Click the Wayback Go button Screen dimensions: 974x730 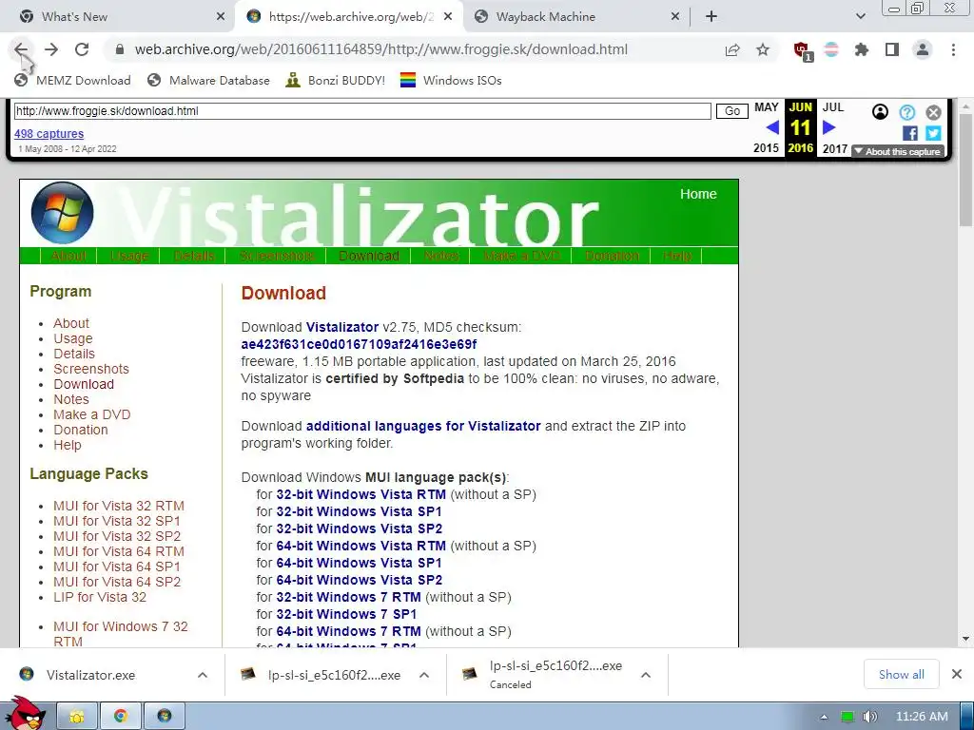tap(732, 111)
